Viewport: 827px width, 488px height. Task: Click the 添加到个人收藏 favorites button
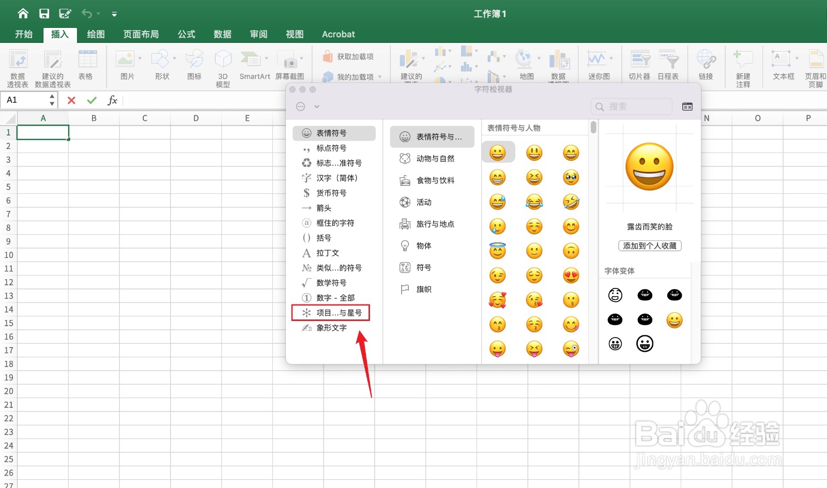tap(649, 246)
